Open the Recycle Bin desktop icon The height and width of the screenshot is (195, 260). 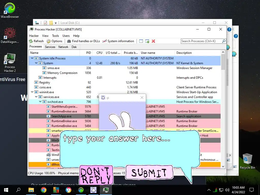247,161
